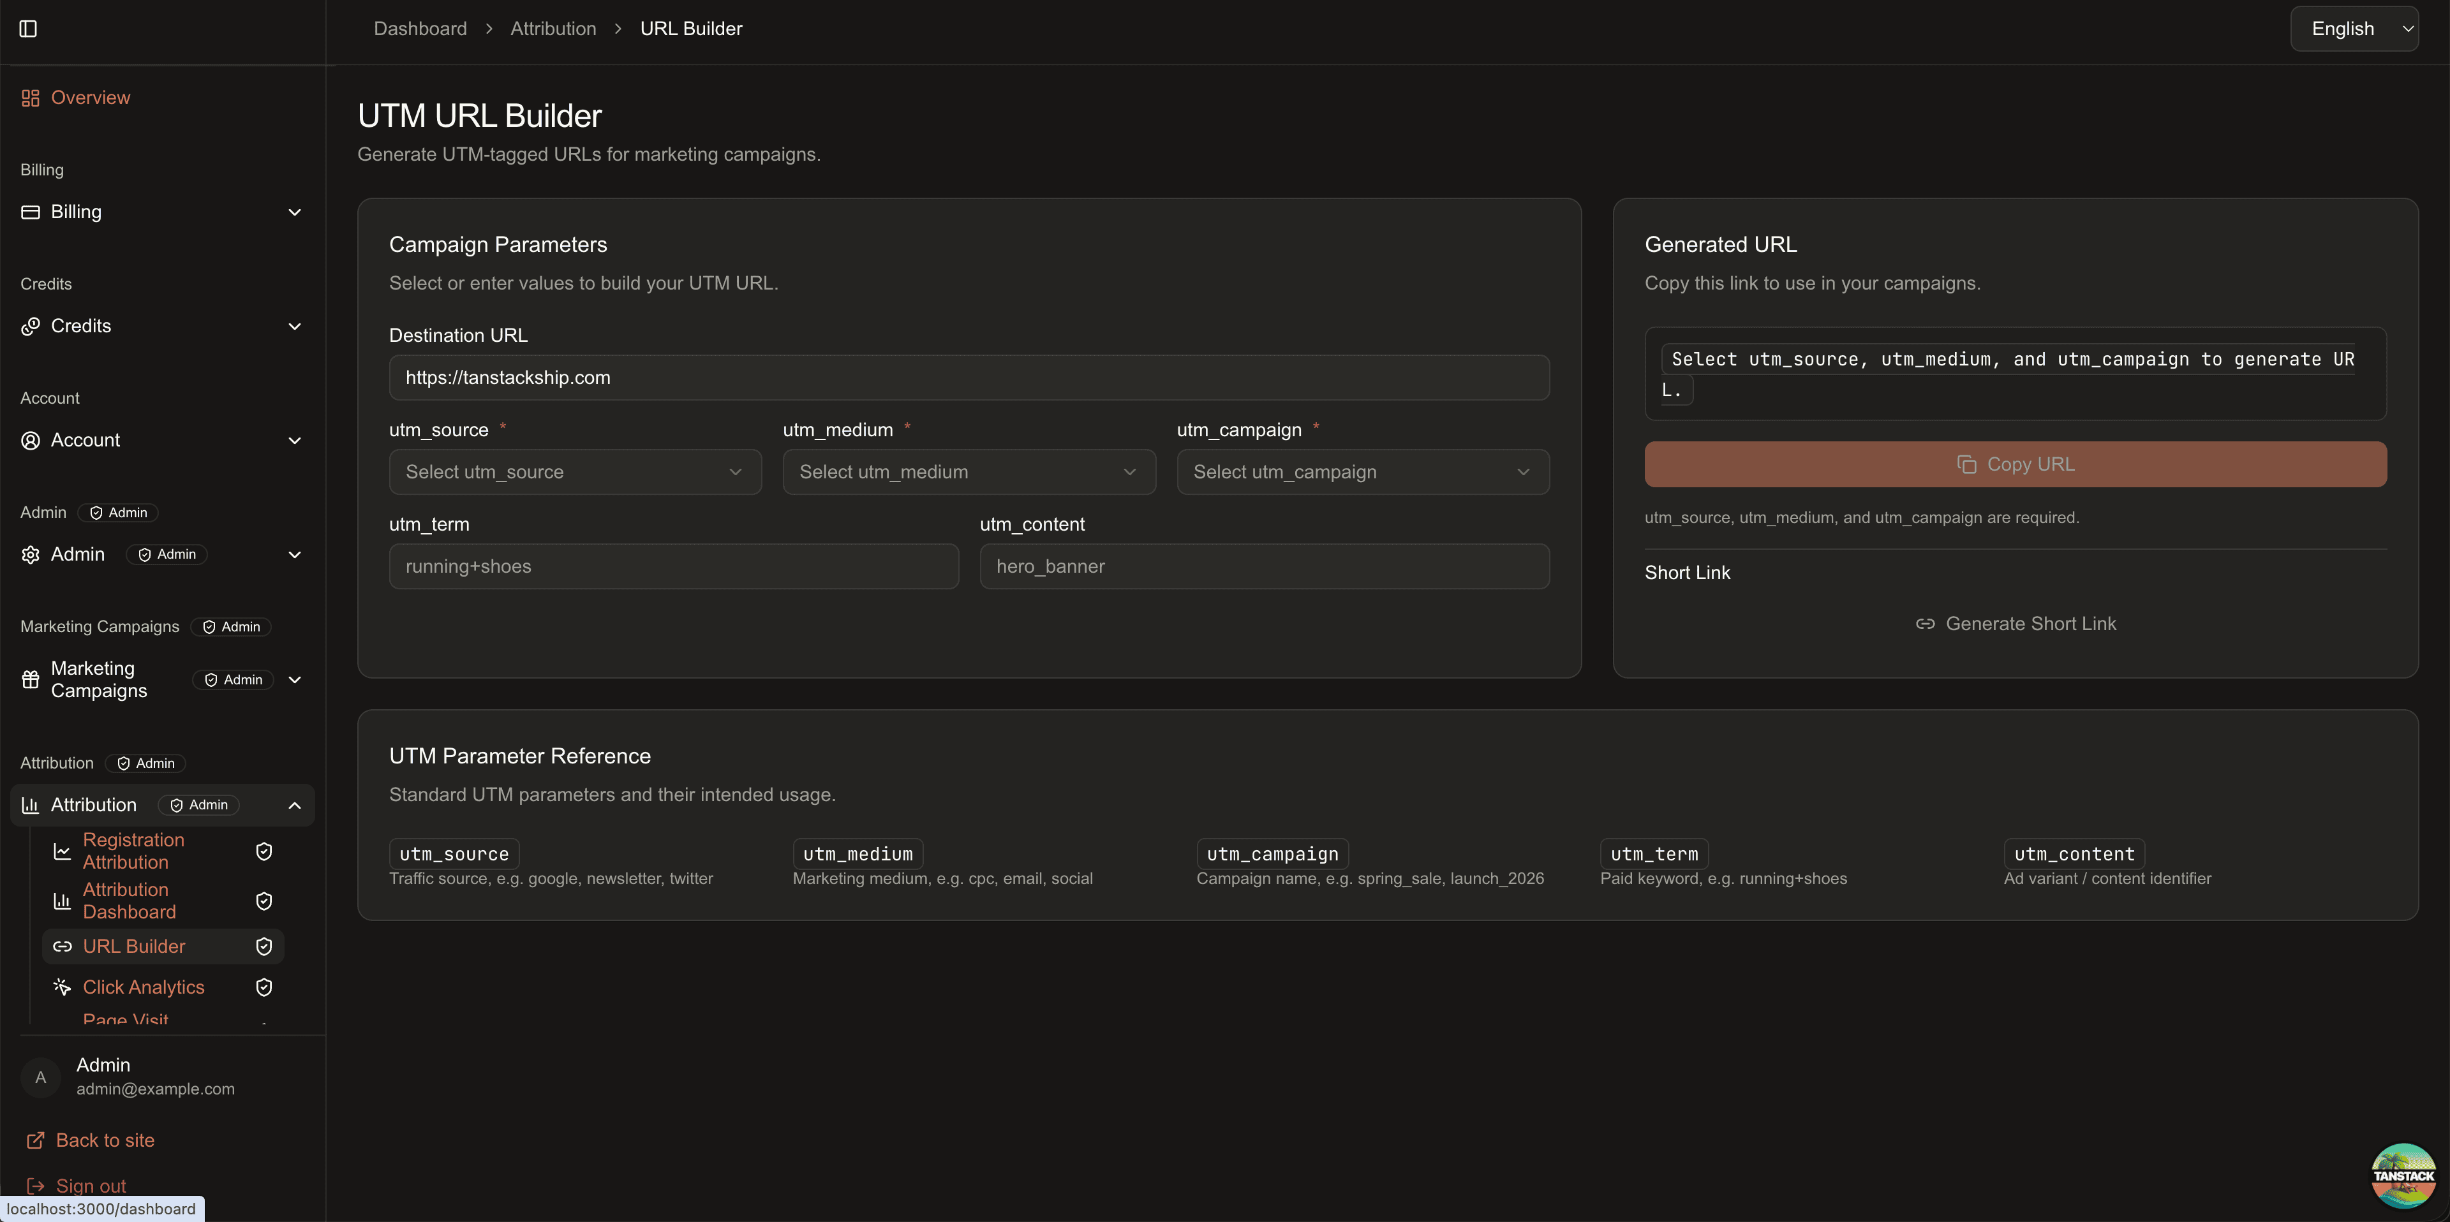Image resolution: width=2450 pixels, height=1222 pixels.
Task: Focus the Destination URL field
Action: (969, 378)
